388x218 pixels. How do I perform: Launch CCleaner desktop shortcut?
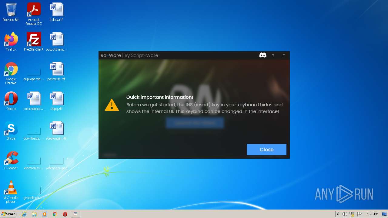tap(11, 160)
